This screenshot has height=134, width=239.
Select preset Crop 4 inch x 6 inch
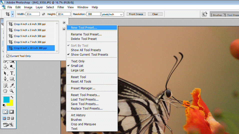click(31, 24)
